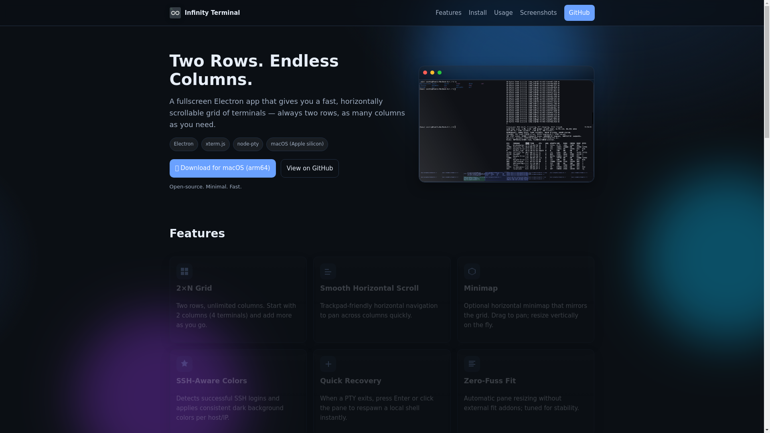The width and height of the screenshot is (770, 433).
Task: Click the node-pty tag
Action: pyautogui.click(x=248, y=144)
